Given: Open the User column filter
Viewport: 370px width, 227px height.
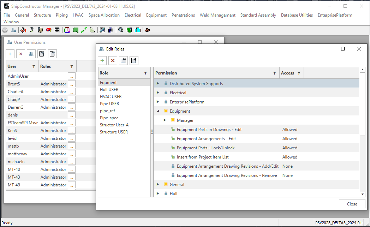Looking at the screenshot, I should (34, 66).
